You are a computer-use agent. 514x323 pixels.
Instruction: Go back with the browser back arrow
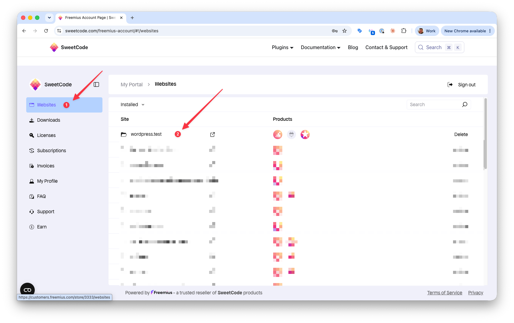pyautogui.click(x=24, y=31)
